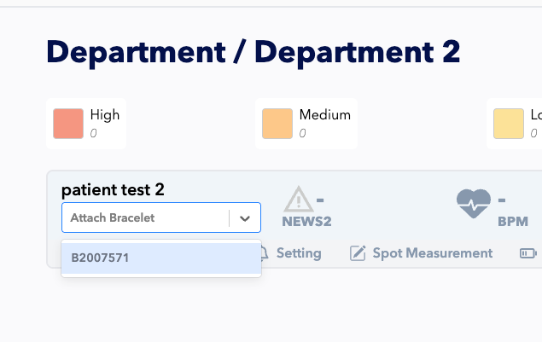Click the Spot Measurement pencil icon
This screenshot has width=542, height=342.
[358, 253]
